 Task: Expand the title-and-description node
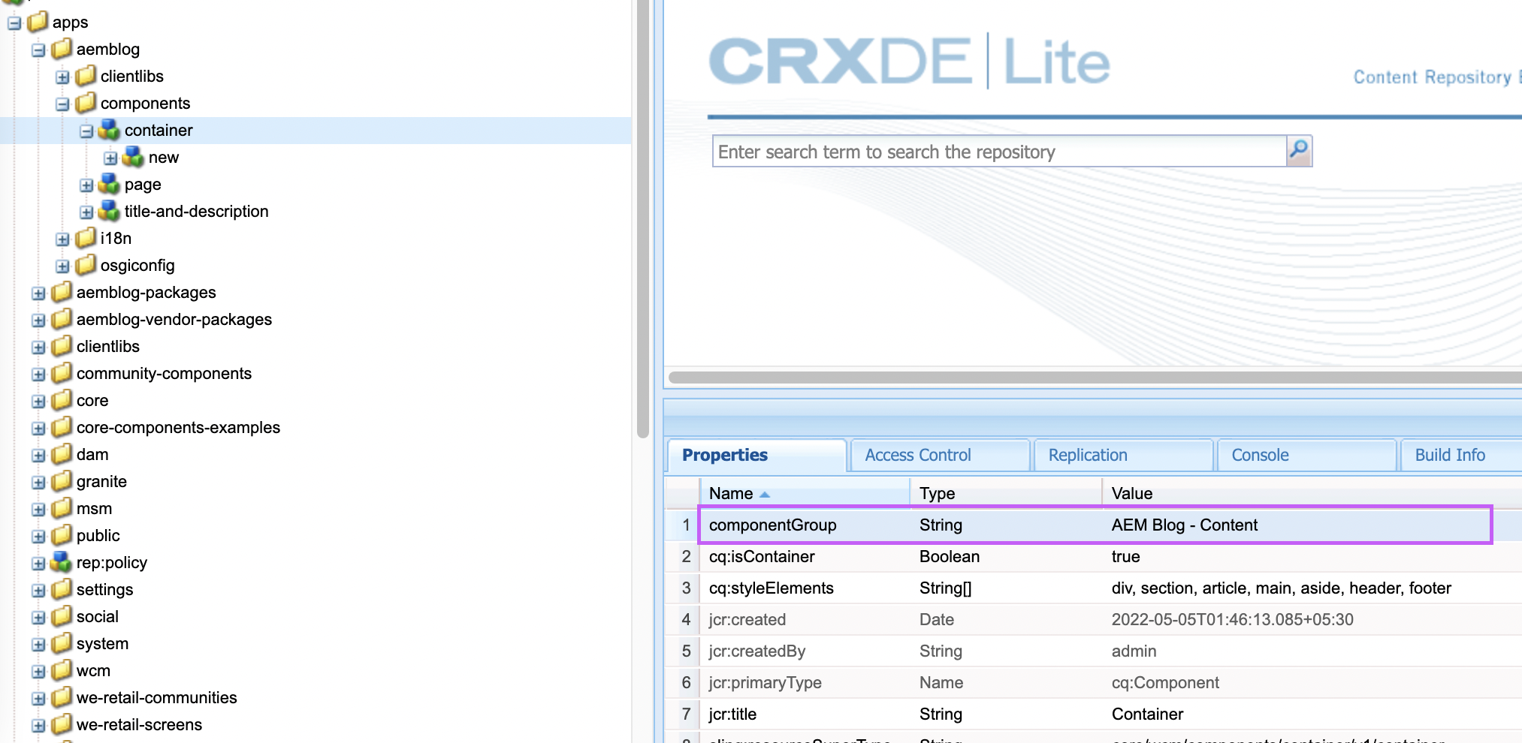(86, 212)
